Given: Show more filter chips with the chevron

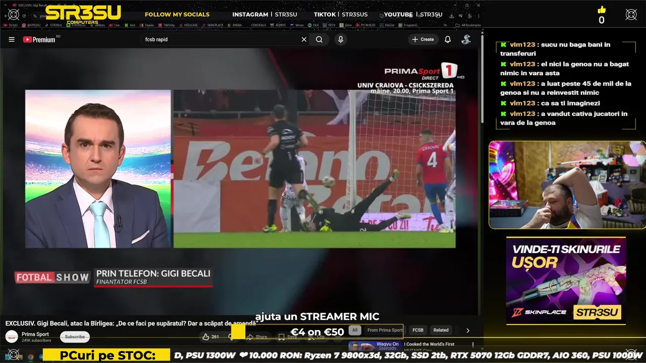Looking at the screenshot, I should tap(468, 330).
